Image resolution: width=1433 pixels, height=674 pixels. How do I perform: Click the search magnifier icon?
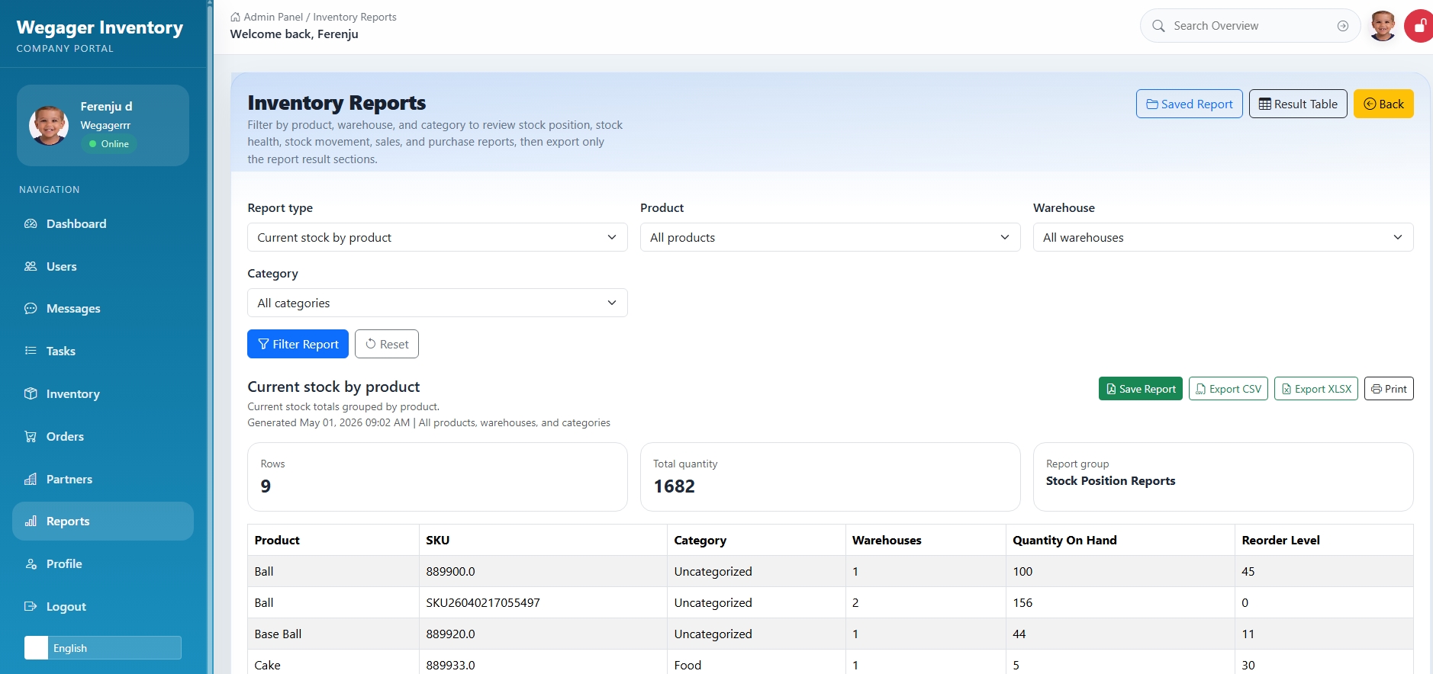click(x=1158, y=26)
